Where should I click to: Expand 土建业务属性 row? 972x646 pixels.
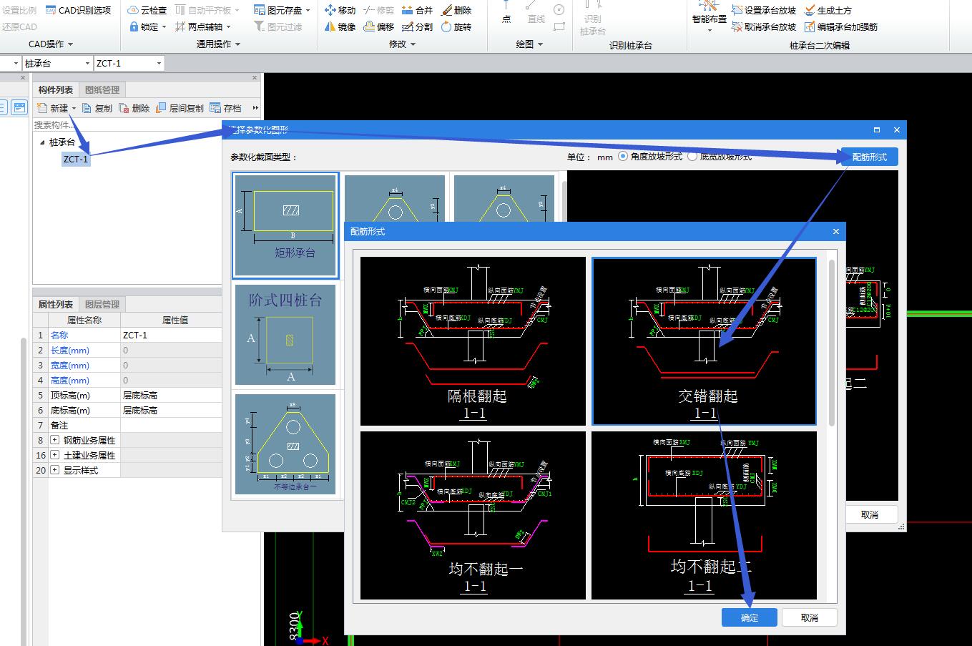click(x=55, y=455)
